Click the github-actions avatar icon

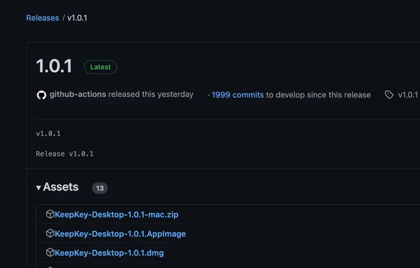click(41, 95)
